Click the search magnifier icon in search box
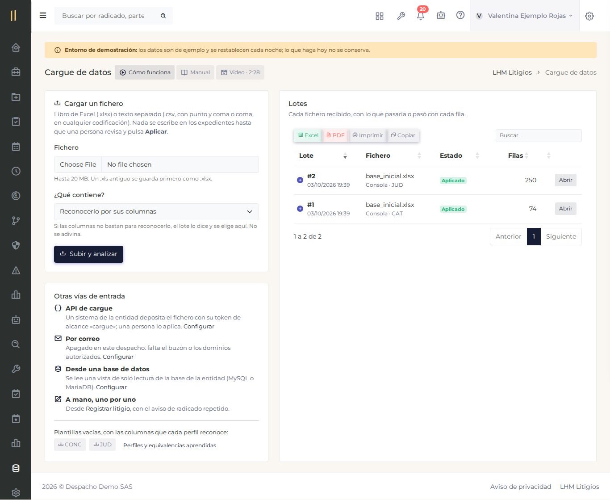The image size is (610, 500). click(x=163, y=16)
